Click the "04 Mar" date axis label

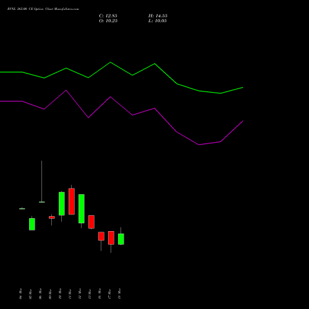click(20, 294)
